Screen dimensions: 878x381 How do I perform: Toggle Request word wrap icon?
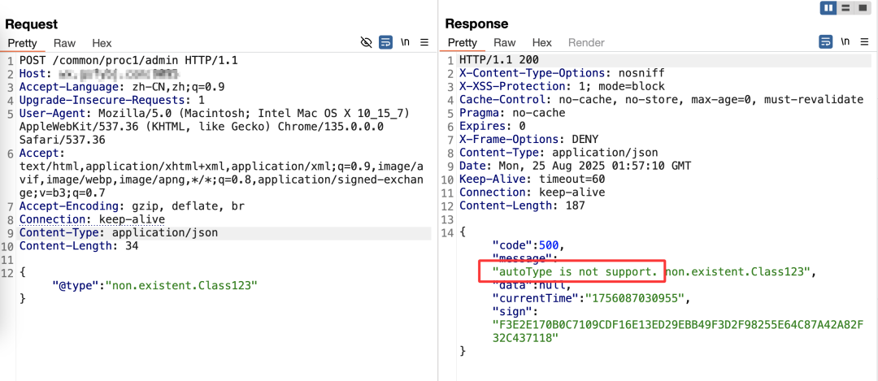(x=385, y=42)
